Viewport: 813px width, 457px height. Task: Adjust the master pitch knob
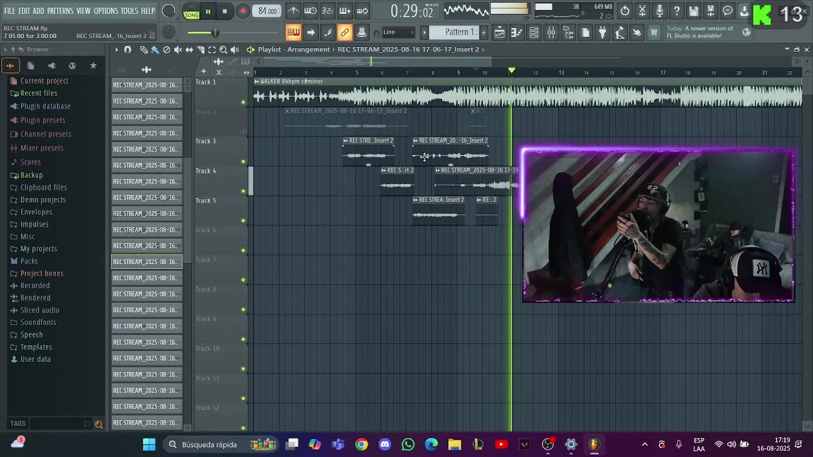coord(168,33)
